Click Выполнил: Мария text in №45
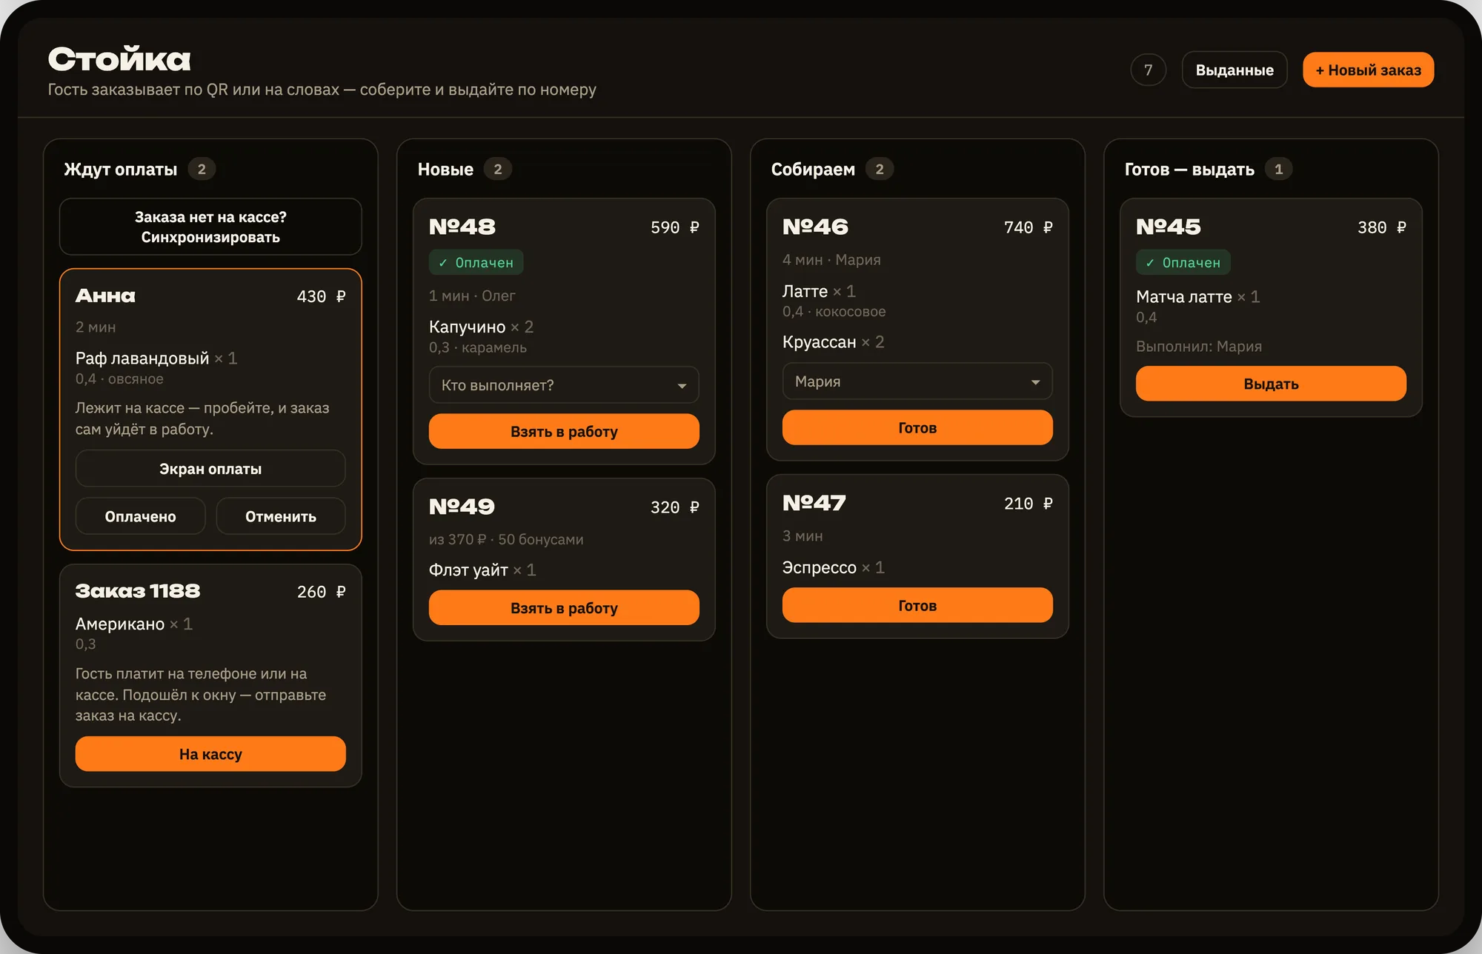The height and width of the screenshot is (954, 1482). click(1199, 346)
